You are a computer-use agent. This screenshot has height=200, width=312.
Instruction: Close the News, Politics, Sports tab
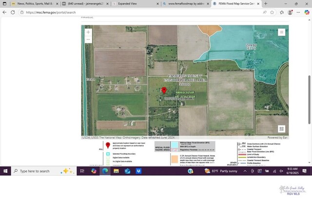coord(57,3)
